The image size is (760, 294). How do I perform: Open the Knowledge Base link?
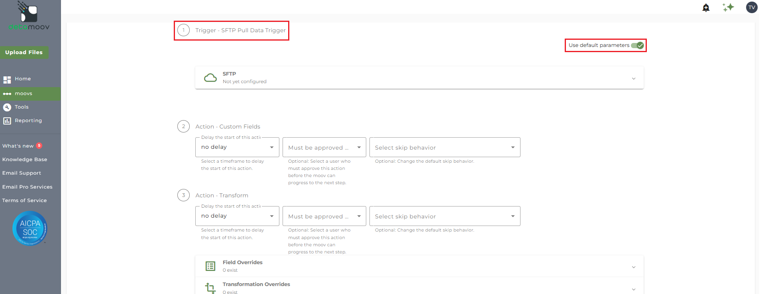pyautogui.click(x=25, y=160)
